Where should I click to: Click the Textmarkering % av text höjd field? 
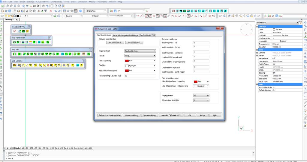140,76
